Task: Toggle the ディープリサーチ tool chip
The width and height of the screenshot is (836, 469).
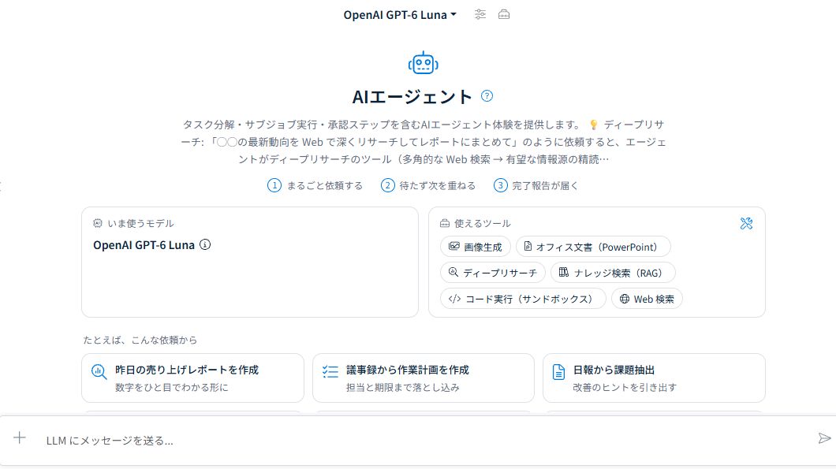Action: (493, 273)
